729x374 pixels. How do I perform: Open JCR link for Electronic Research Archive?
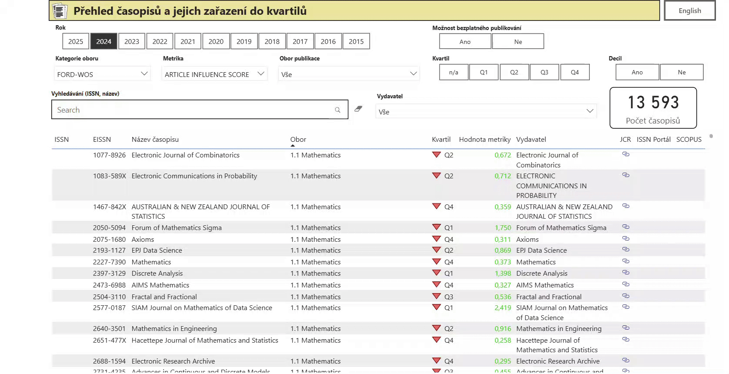[x=625, y=361]
